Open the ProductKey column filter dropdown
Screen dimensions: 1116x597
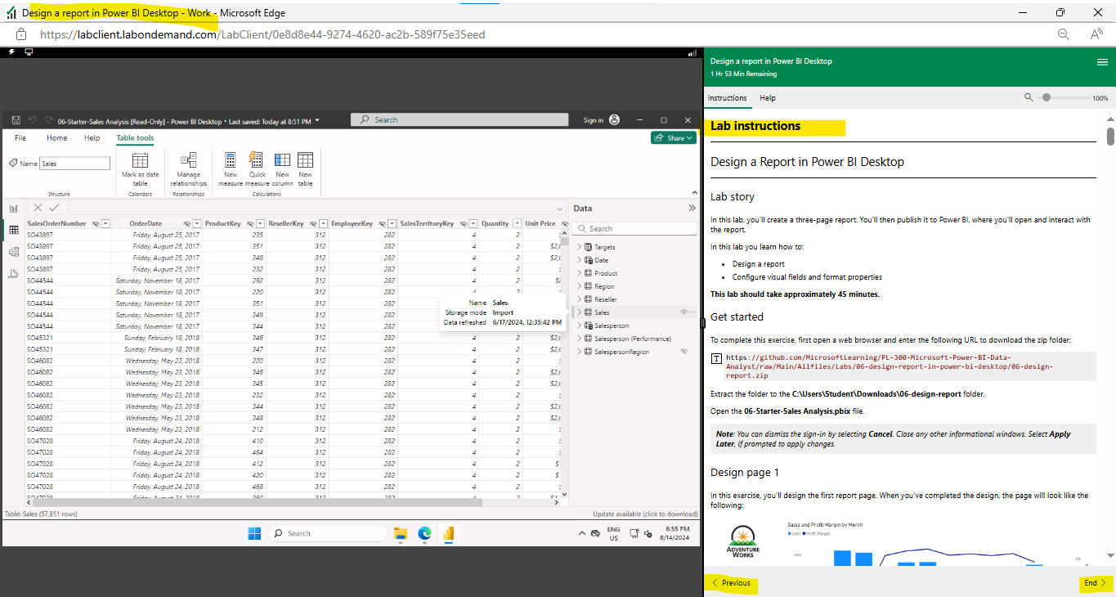pos(261,223)
